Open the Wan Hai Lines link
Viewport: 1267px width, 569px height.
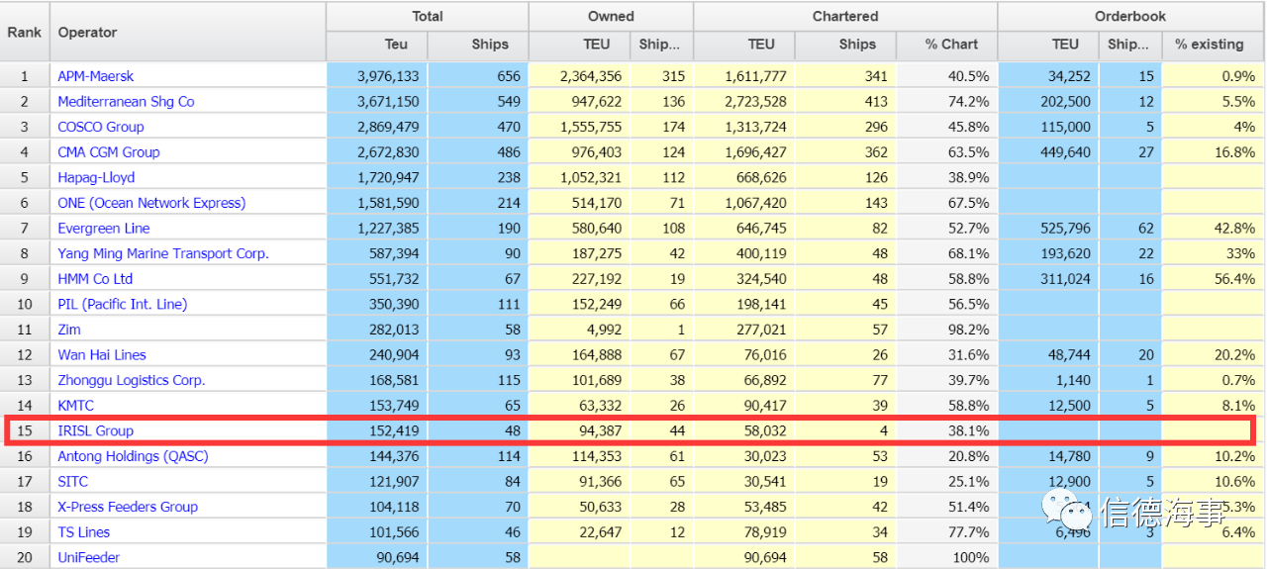(102, 354)
